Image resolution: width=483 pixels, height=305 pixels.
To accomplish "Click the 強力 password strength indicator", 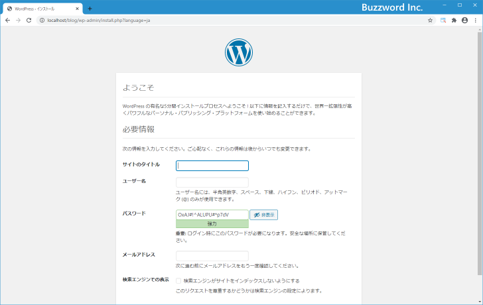I will (x=212, y=223).
